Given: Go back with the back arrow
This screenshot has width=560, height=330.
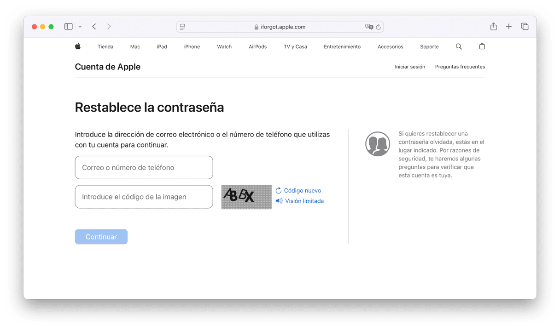Looking at the screenshot, I should point(94,27).
